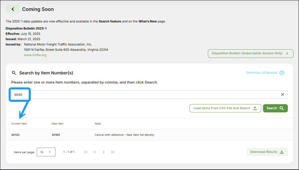
Task: Click the upload icon for CSV load
Action: coord(255,108)
